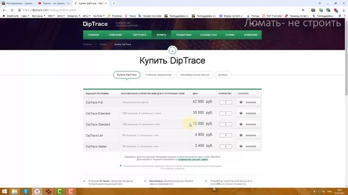
Task: Click the 12 000 руб. price
Action: (x=203, y=123)
